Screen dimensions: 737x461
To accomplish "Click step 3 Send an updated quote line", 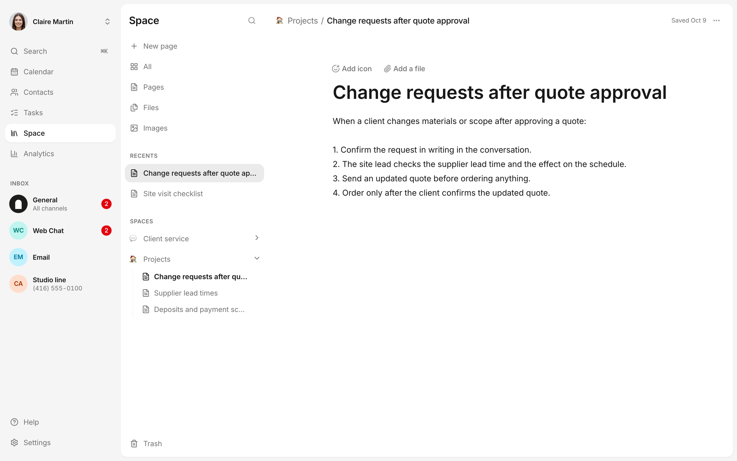I will pyautogui.click(x=431, y=178).
